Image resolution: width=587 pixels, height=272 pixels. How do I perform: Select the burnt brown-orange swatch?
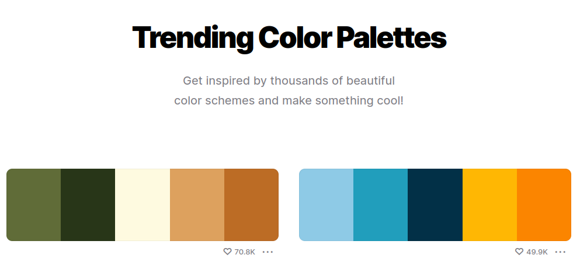click(252, 205)
